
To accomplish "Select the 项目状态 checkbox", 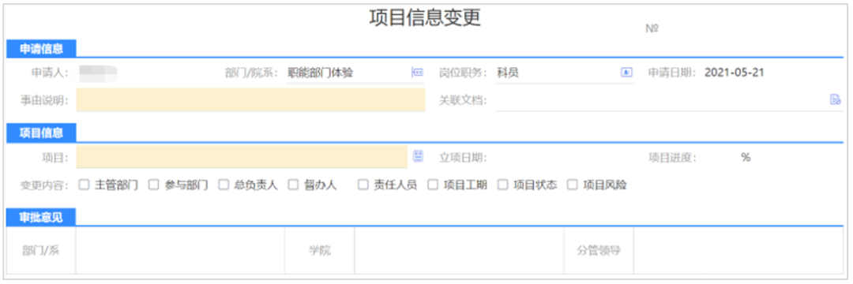I will [x=502, y=185].
